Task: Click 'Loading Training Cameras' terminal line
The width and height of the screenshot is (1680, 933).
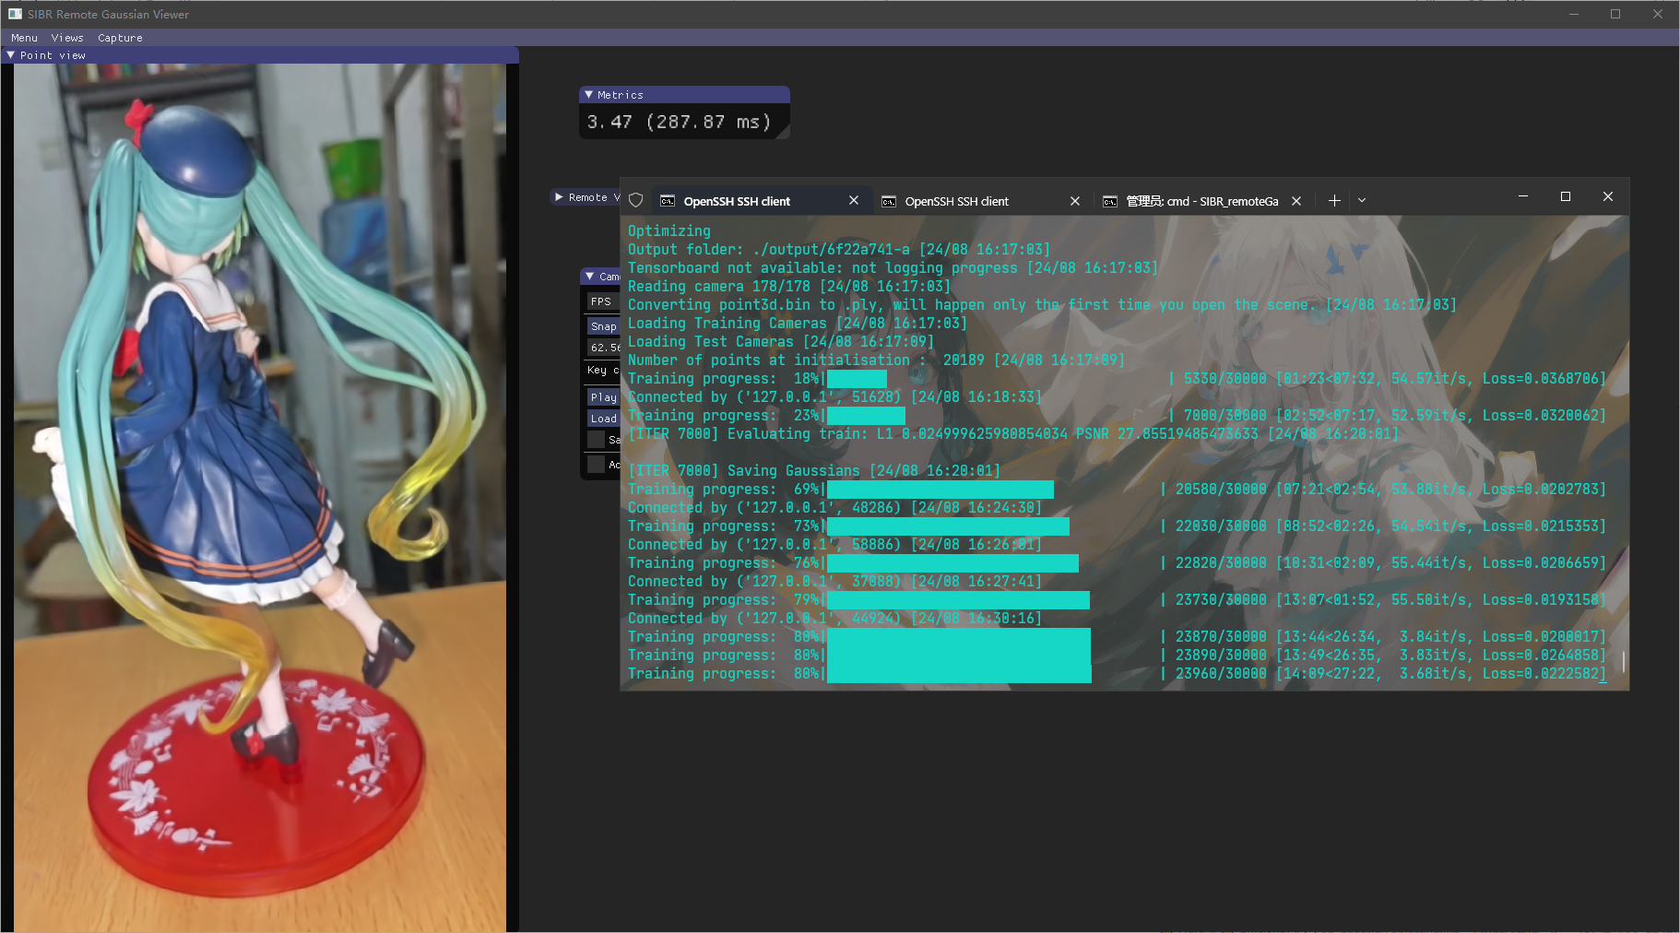Action: click(x=798, y=324)
